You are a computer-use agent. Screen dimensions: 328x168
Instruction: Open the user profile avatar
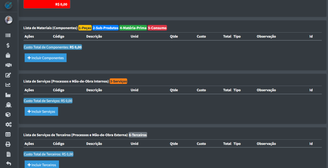pos(8,20)
